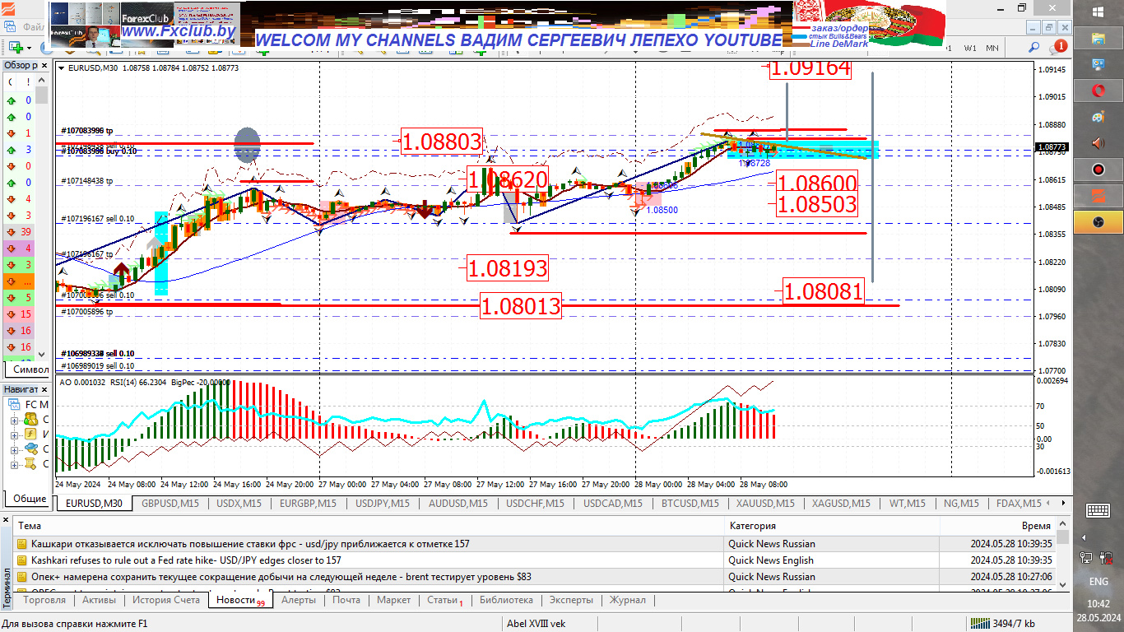Open the XAGUSD,M15 chart tab
The width and height of the screenshot is (1124, 632).
841,504
